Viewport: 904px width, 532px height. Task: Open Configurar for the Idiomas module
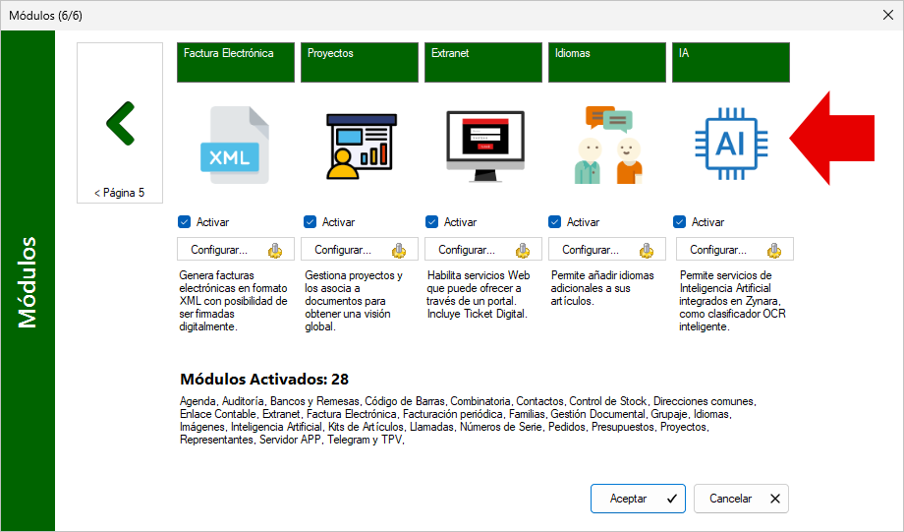pos(607,249)
